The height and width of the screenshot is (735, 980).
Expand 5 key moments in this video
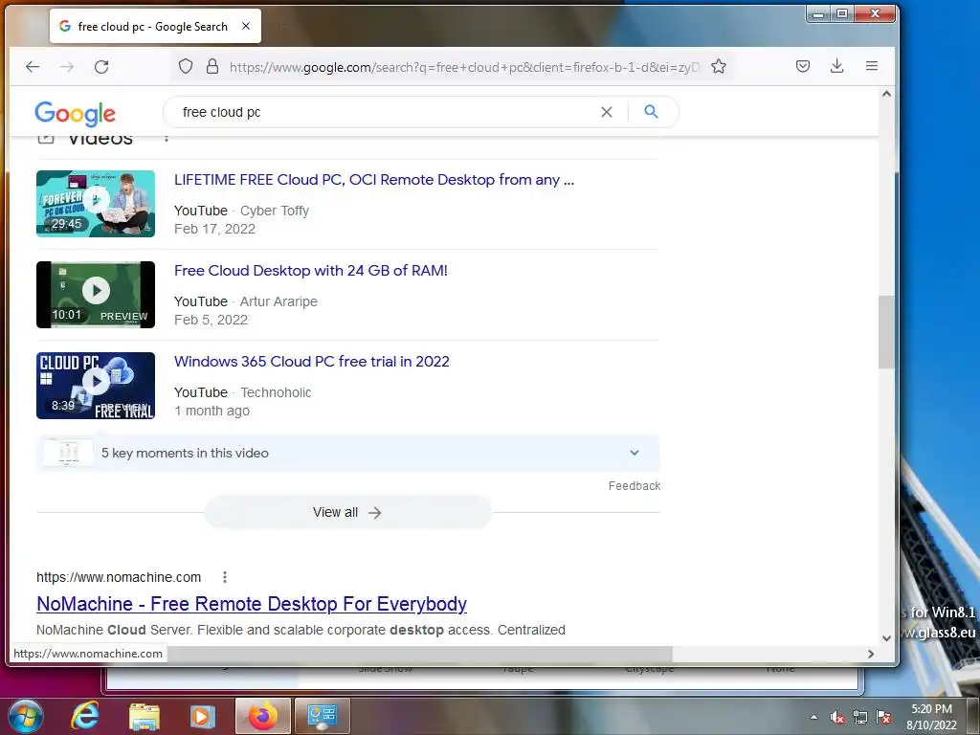348,453
